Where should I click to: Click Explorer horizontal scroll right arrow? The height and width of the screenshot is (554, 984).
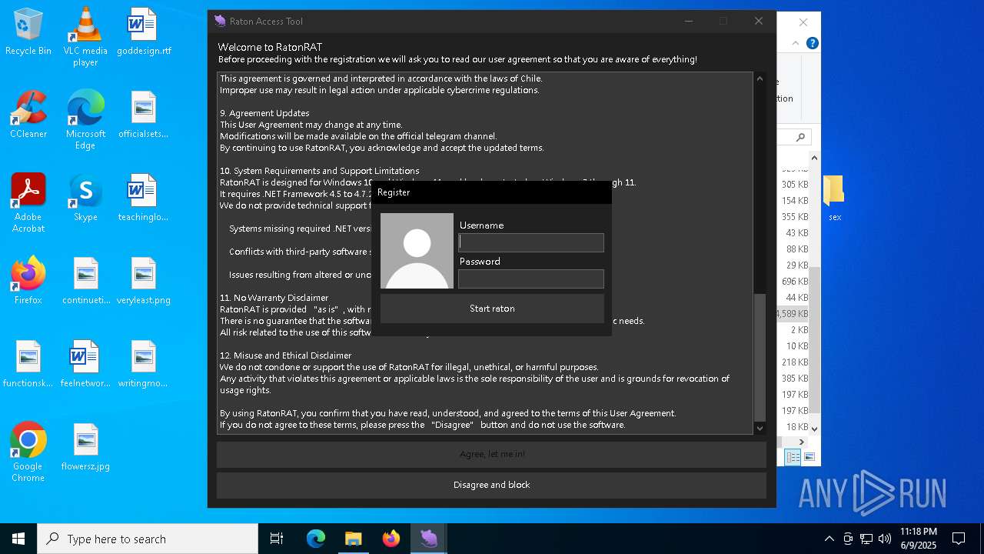point(802,442)
